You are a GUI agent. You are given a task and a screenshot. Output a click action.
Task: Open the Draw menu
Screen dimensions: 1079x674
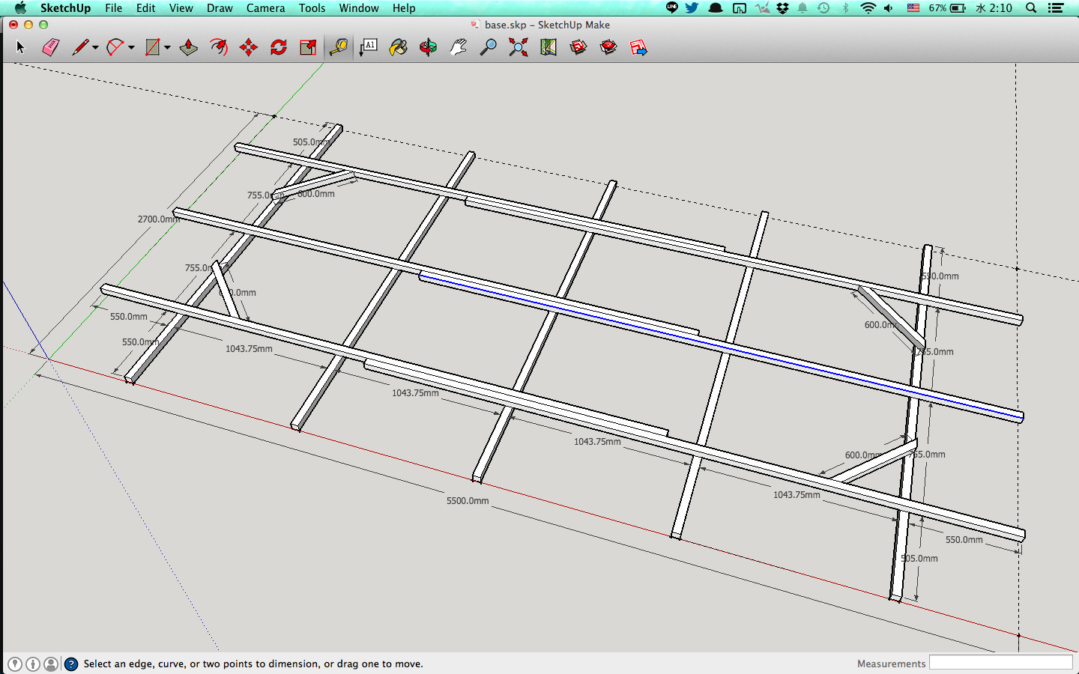click(x=220, y=8)
